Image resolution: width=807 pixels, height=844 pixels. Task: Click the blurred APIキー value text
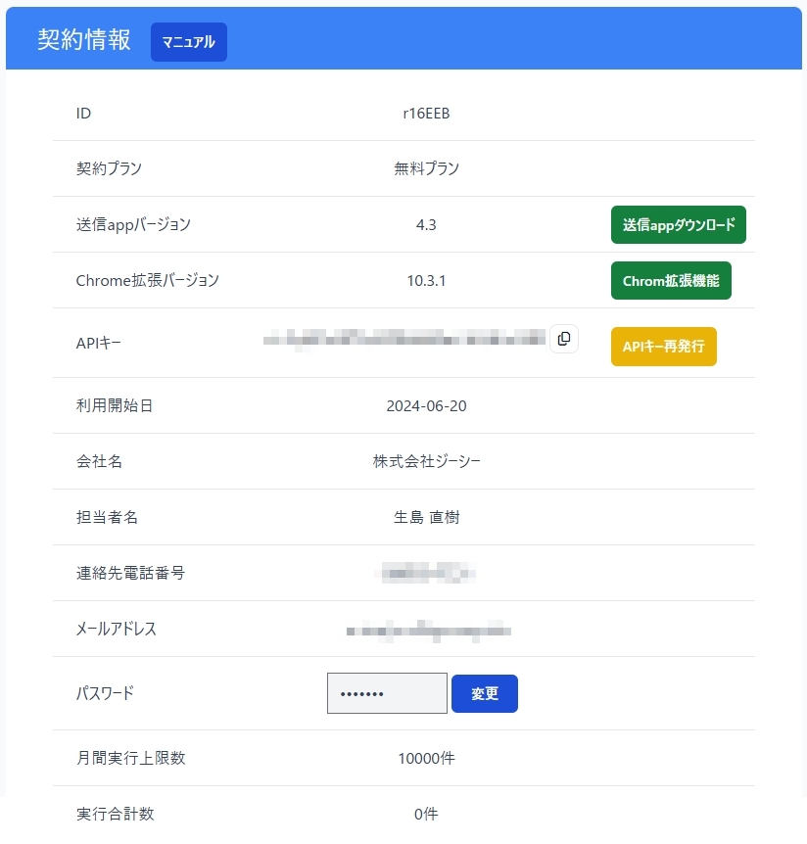[403, 339]
